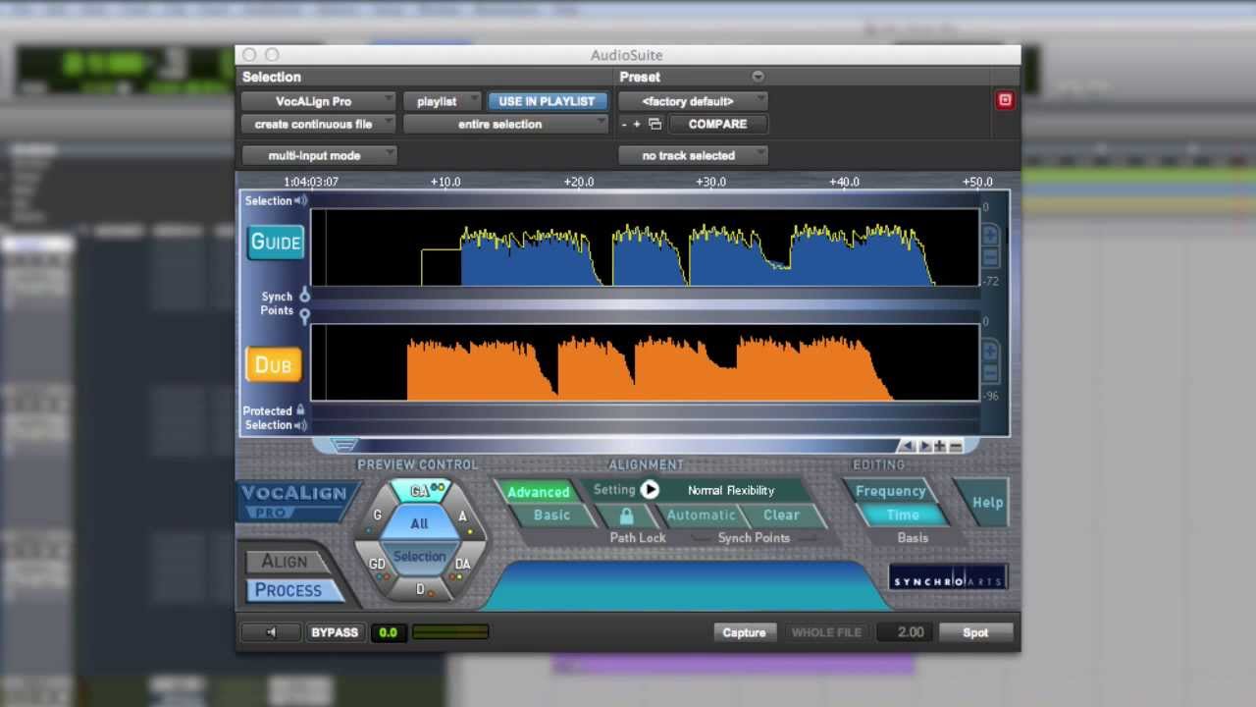The width and height of the screenshot is (1256, 707).
Task: Open the no track selected dropdown
Action: click(693, 155)
